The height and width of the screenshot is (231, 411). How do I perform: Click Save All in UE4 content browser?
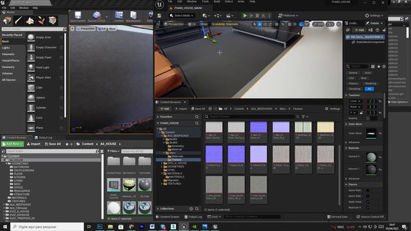point(53,144)
